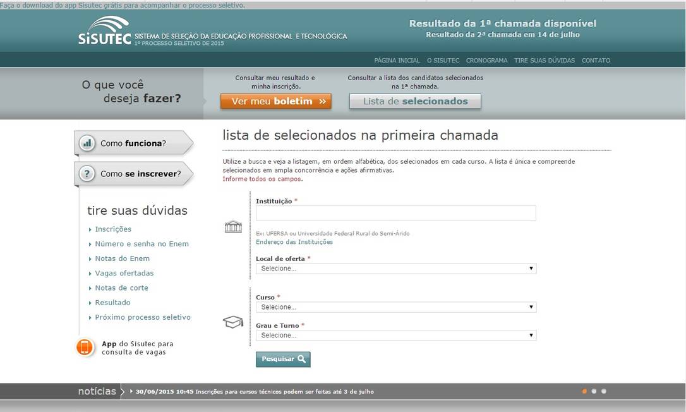The height and width of the screenshot is (412, 686).
Task: Focus the Instituição text field
Action: pos(395,213)
